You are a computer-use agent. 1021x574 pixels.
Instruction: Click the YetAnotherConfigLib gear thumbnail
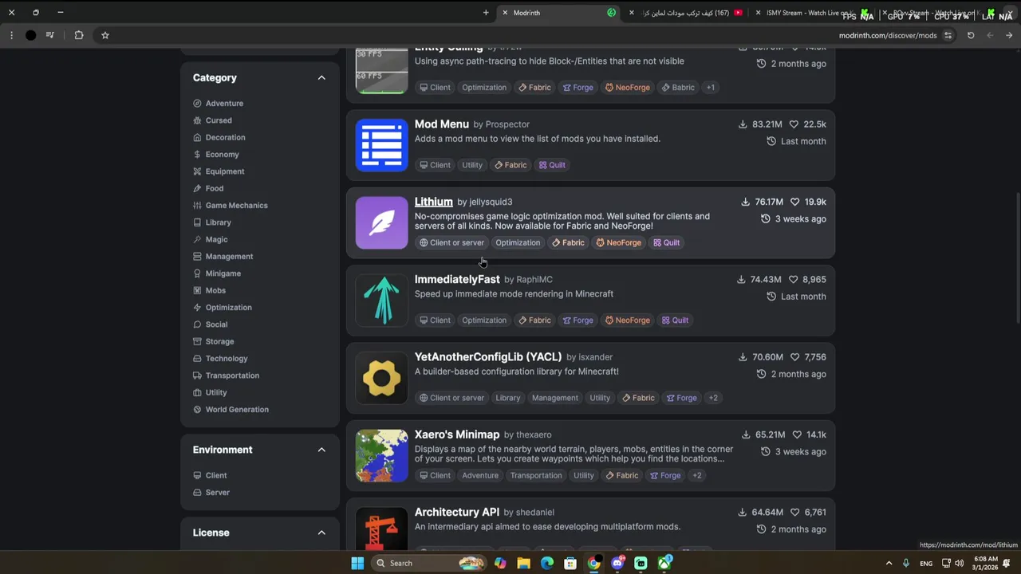381,379
